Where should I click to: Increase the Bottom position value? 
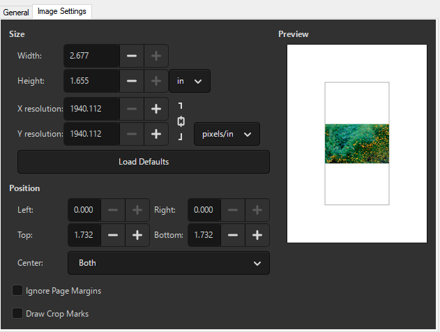(x=257, y=235)
